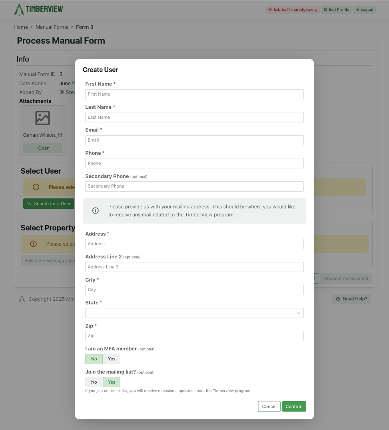Image resolution: width=389 pixels, height=430 pixels.
Task: Click the Create User dialog title
Action: click(100, 70)
